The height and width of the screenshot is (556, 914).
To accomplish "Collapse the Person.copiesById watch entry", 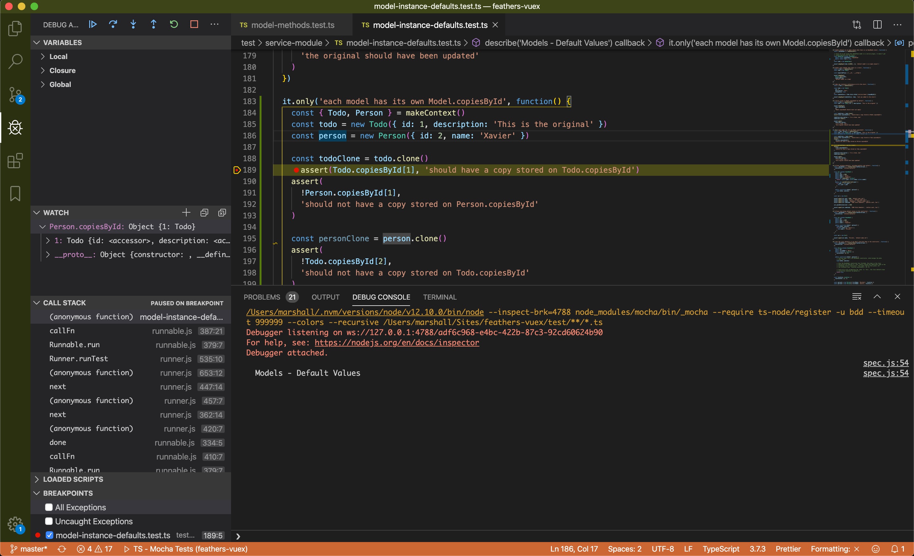I will (43, 227).
